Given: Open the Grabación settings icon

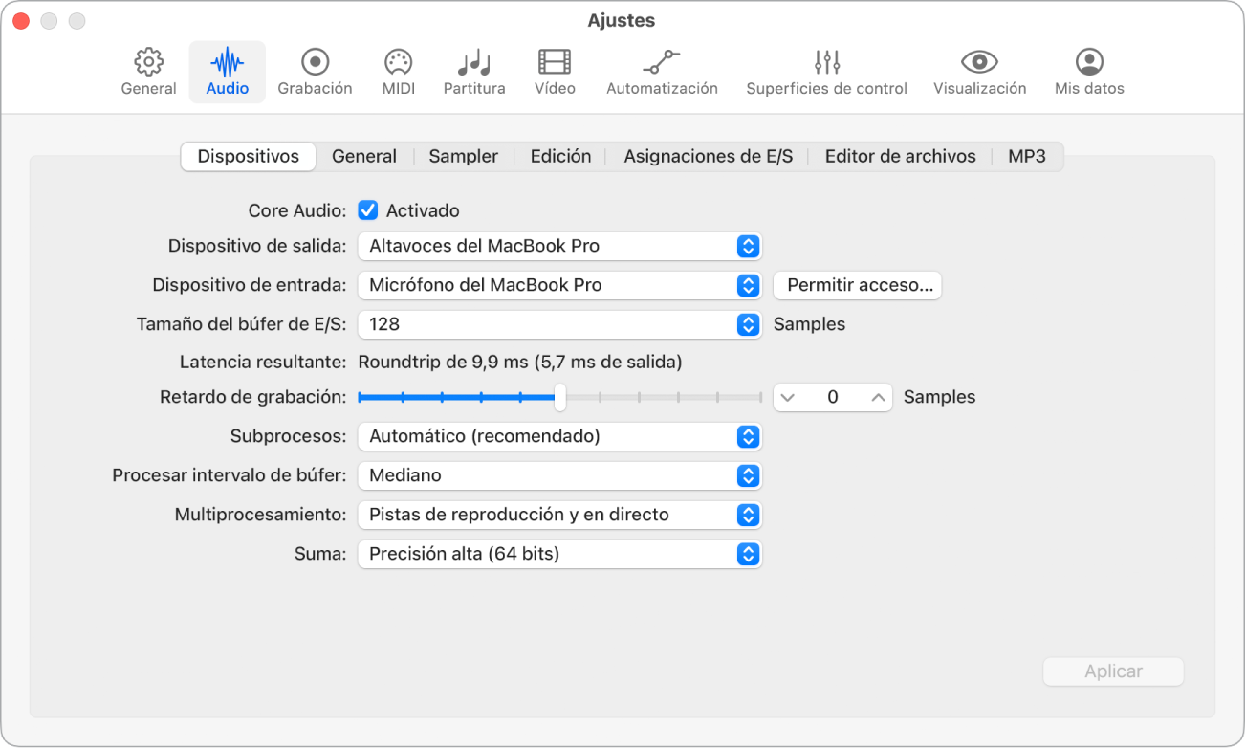Looking at the screenshot, I should coord(315,71).
